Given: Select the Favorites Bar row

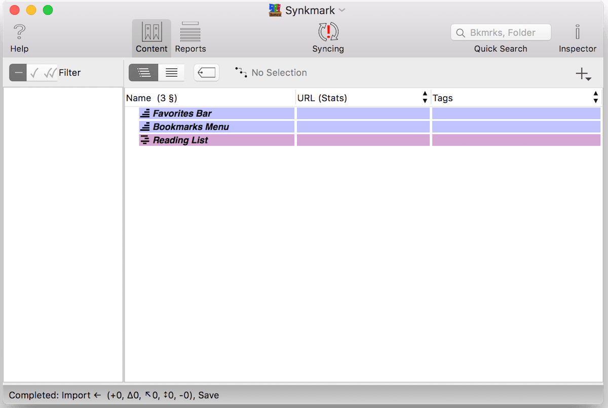Looking at the screenshot, I should pos(370,114).
